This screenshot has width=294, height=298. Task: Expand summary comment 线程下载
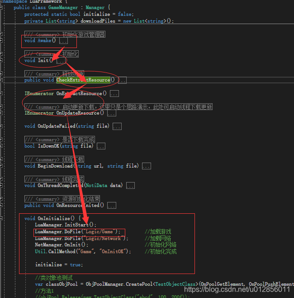pos(54,159)
